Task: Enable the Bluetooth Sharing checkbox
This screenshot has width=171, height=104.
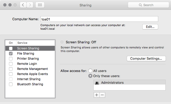Action: pyautogui.click(x=11, y=84)
